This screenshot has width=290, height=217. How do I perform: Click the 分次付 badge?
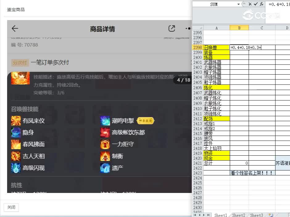tap(20, 62)
